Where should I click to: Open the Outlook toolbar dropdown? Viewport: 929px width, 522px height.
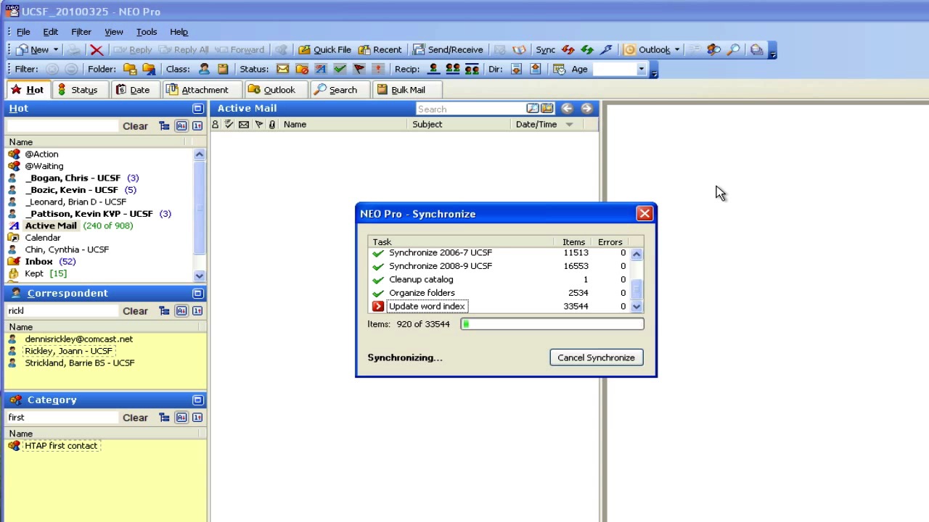tap(676, 50)
